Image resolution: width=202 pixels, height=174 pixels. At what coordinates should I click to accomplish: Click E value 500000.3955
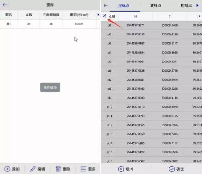169,53
